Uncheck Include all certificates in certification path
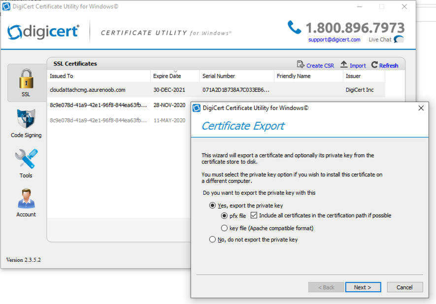436x304 pixels. pyautogui.click(x=254, y=215)
